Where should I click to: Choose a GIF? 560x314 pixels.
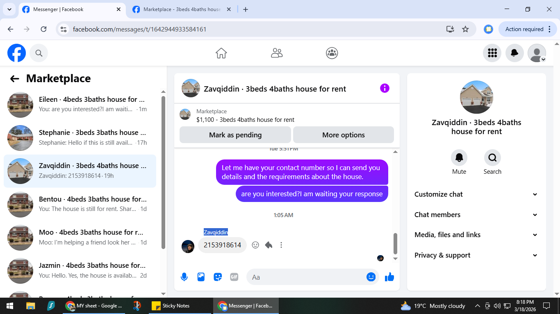(234, 277)
